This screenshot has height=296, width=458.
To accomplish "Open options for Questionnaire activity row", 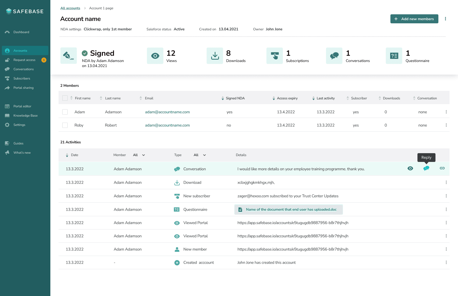I will pyautogui.click(x=446, y=209).
